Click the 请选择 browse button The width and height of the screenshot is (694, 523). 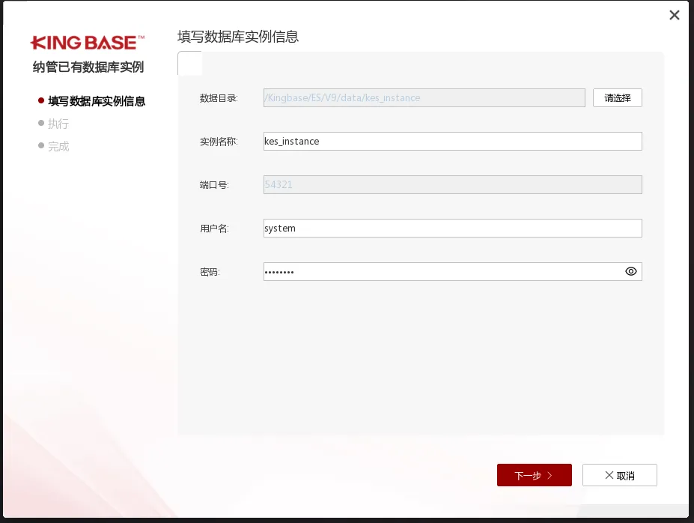click(618, 98)
